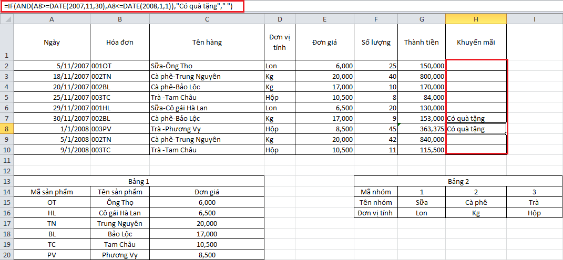Click quantity cell 42

[375, 139]
